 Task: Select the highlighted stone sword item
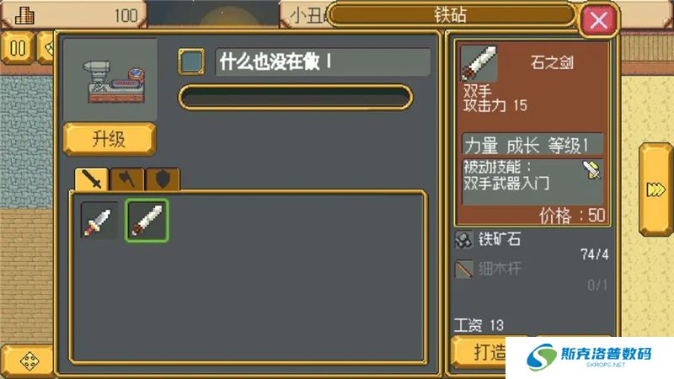(147, 220)
